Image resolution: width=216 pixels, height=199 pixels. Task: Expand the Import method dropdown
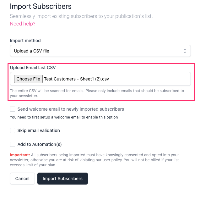[x=100, y=51]
